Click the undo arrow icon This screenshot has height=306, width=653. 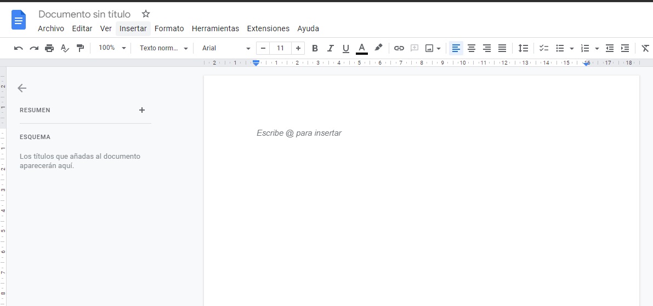tap(18, 48)
